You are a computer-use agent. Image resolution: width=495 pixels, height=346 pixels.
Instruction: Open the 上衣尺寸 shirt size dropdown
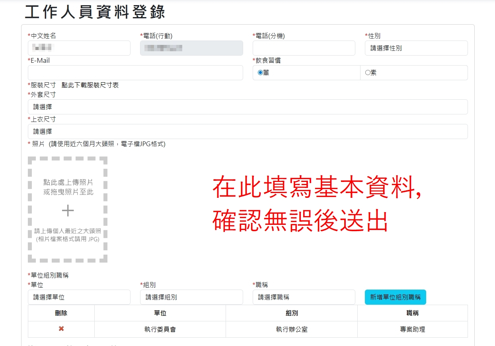click(x=247, y=131)
